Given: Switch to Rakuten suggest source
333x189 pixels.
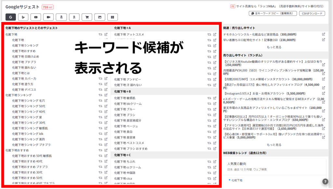Looking at the screenshot, I should pos(74,17).
